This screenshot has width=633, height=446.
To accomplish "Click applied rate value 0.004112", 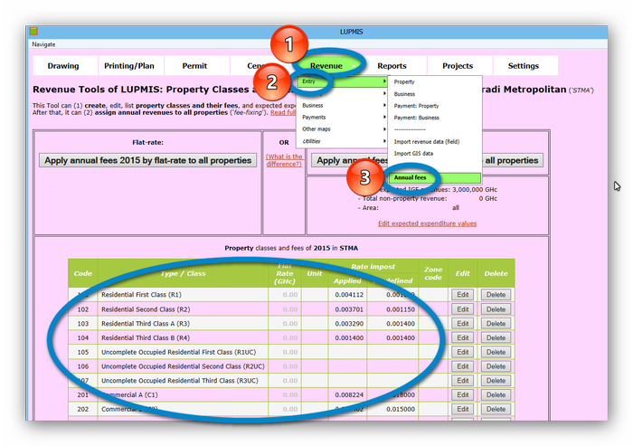I will 349,295.
